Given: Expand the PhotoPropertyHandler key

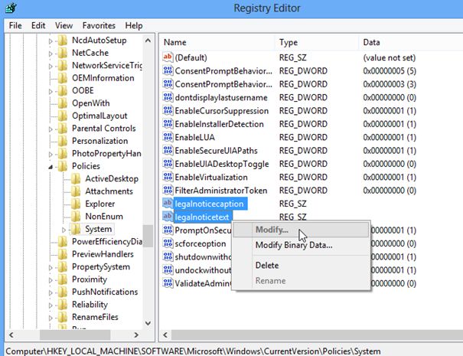Looking at the screenshot, I should tap(51, 154).
